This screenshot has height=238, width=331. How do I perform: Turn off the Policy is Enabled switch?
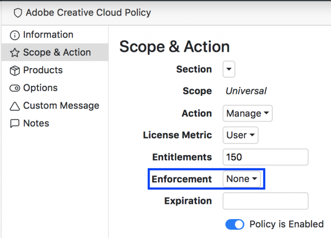pos(234,224)
